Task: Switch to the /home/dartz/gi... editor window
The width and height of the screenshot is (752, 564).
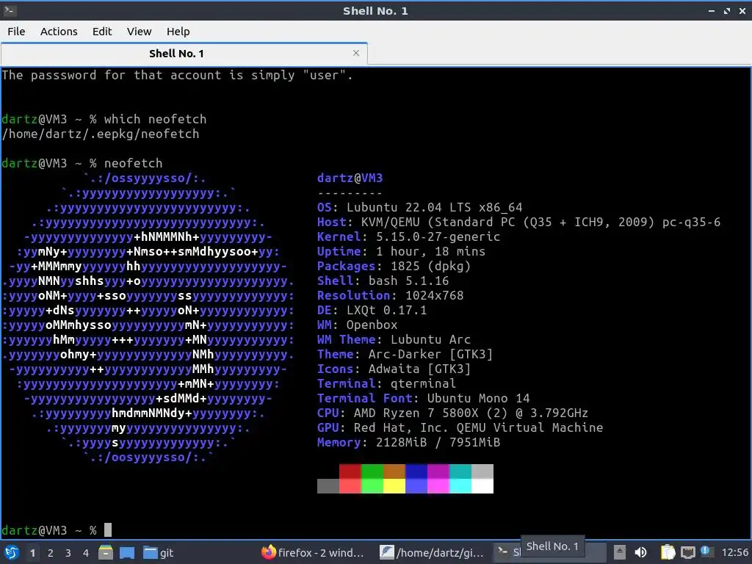Action: tap(432, 552)
